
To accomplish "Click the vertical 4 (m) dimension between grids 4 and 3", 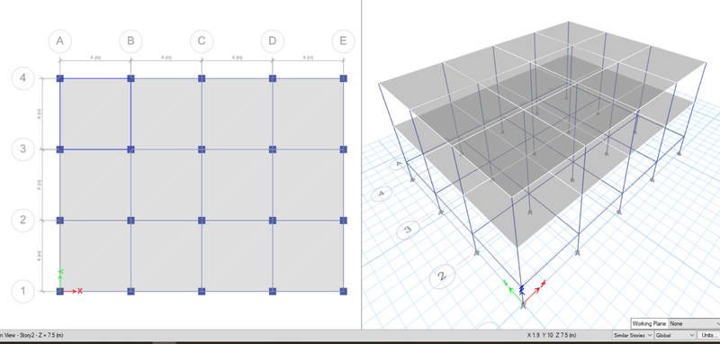I will tap(40, 113).
